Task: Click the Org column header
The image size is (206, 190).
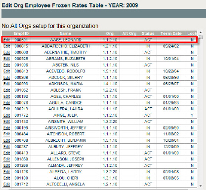Action: [x=110, y=33]
